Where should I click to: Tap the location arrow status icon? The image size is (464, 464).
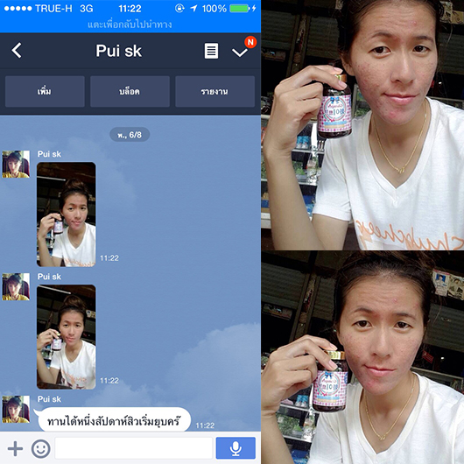click(x=193, y=8)
